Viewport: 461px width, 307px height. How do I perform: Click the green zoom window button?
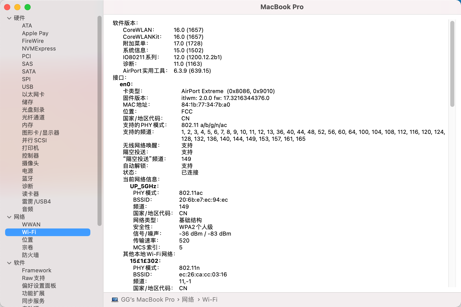point(28,7)
